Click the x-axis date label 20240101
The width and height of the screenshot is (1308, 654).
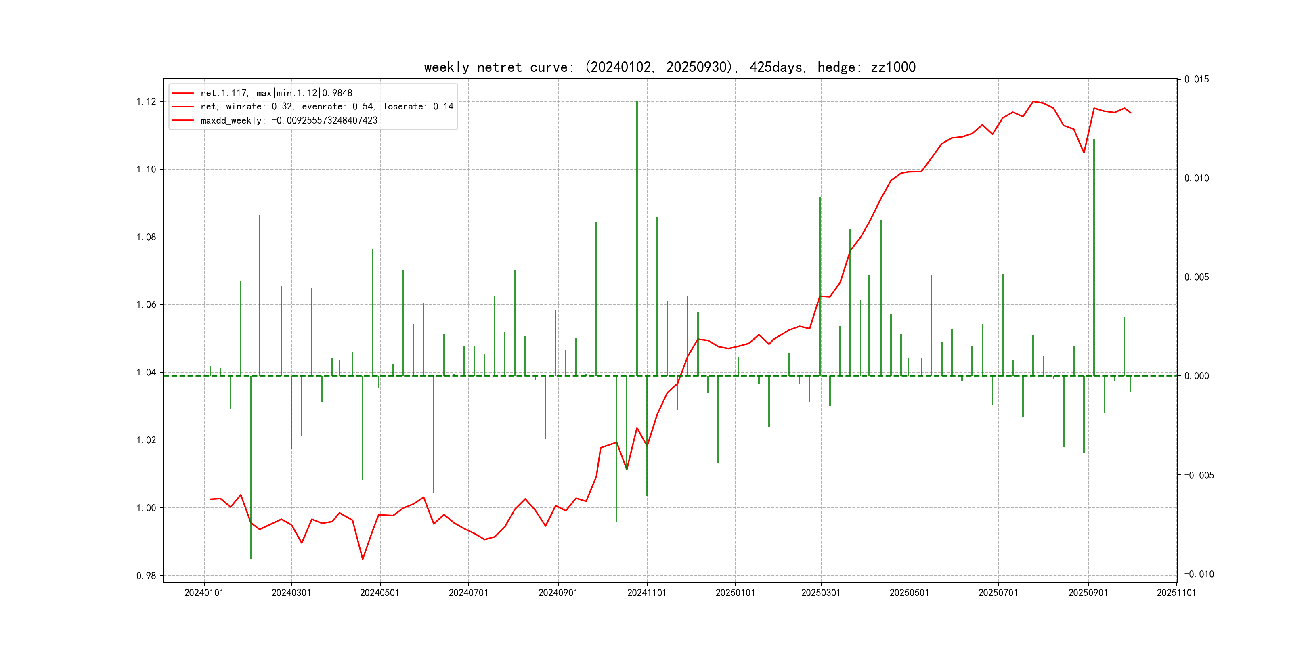204,593
